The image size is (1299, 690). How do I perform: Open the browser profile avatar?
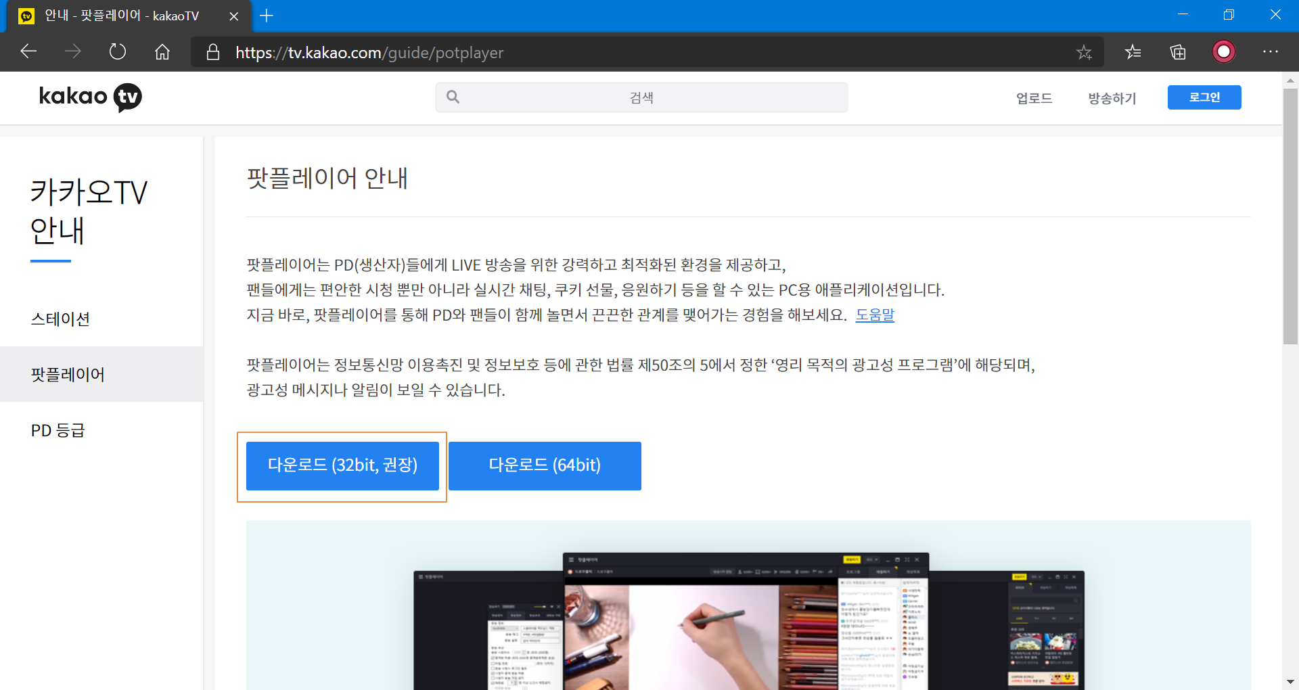[1224, 52]
